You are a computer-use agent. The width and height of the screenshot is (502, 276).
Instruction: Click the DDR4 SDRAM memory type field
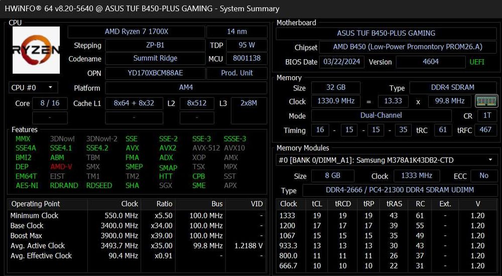click(452, 88)
